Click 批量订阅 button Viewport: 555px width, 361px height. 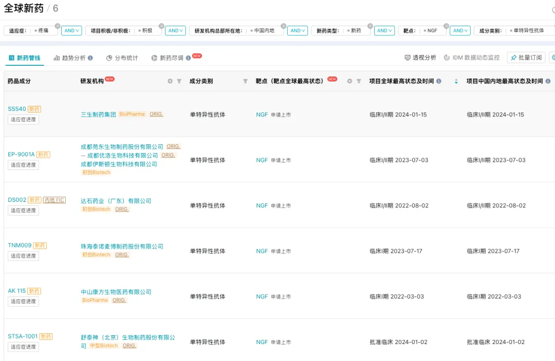click(x=526, y=58)
